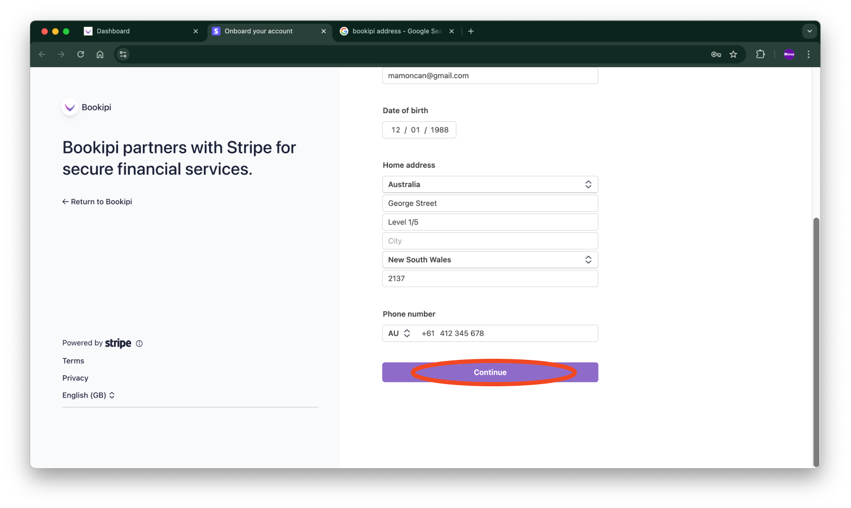Open the extensions puzzle icon

(x=761, y=54)
